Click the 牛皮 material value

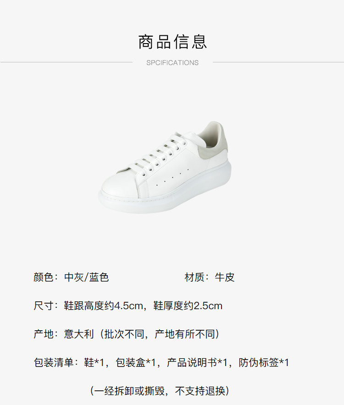[225, 277]
